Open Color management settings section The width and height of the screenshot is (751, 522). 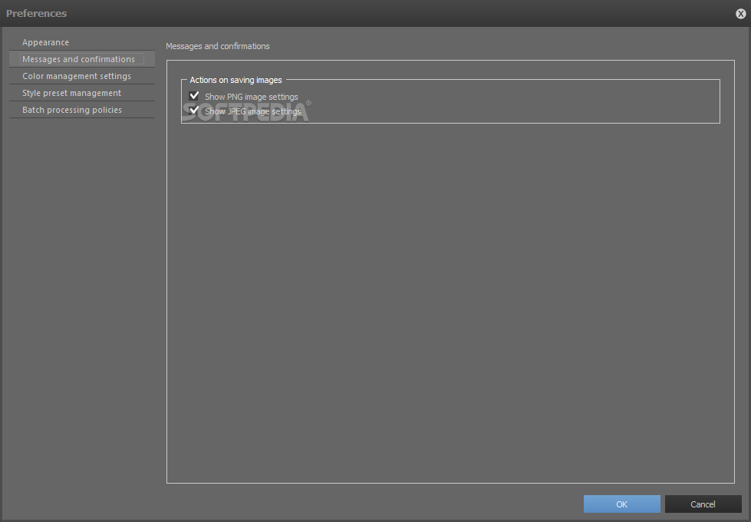pos(82,76)
